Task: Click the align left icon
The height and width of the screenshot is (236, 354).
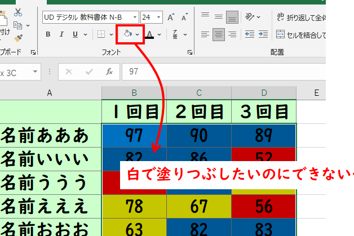Action: point(205,35)
